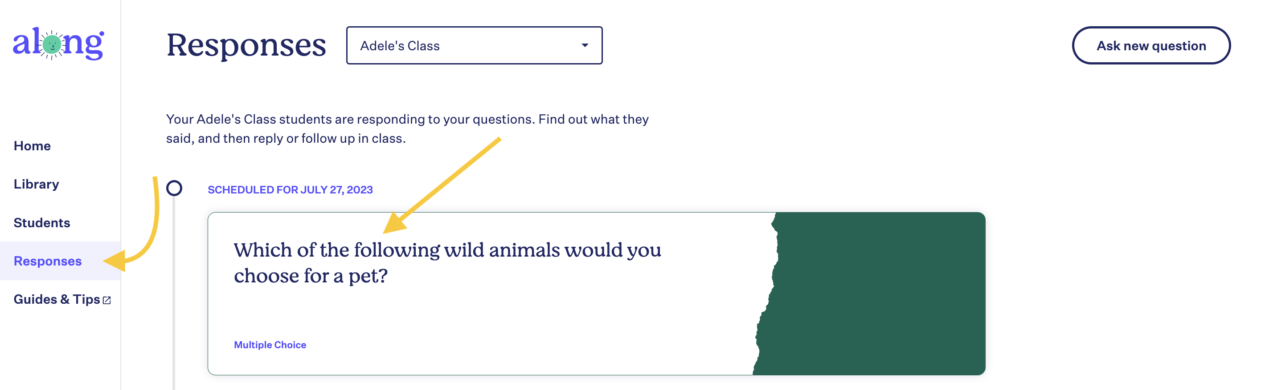Open the Library page
The image size is (1261, 390).
tap(36, 184)
